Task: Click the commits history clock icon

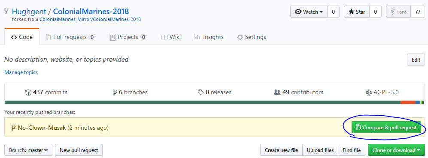Action: (28, 92)
